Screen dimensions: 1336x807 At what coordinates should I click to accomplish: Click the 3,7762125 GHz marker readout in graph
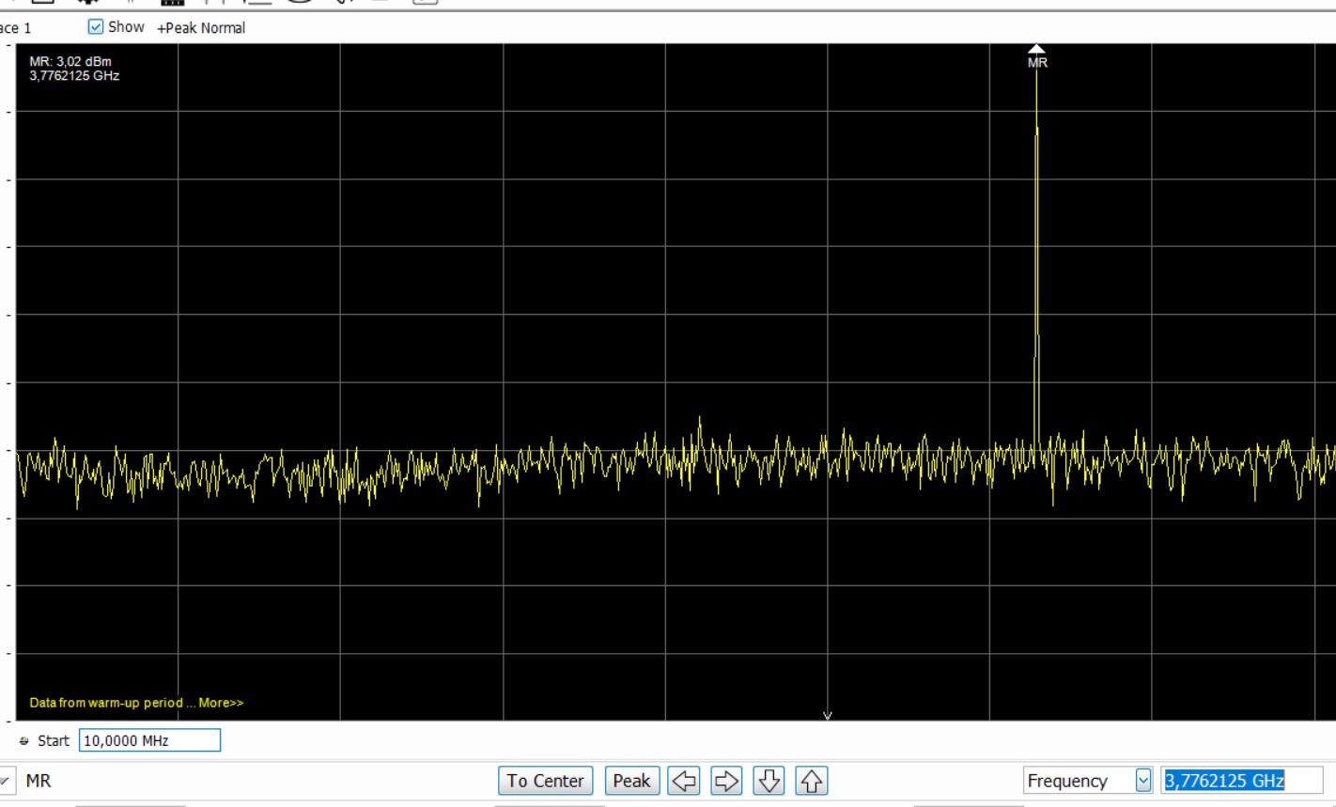[x=74, y=76]
